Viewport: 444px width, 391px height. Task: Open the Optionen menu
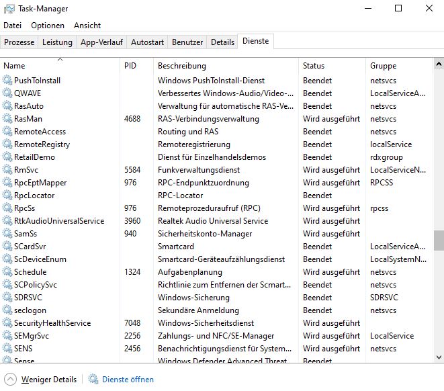coord(48,26)
